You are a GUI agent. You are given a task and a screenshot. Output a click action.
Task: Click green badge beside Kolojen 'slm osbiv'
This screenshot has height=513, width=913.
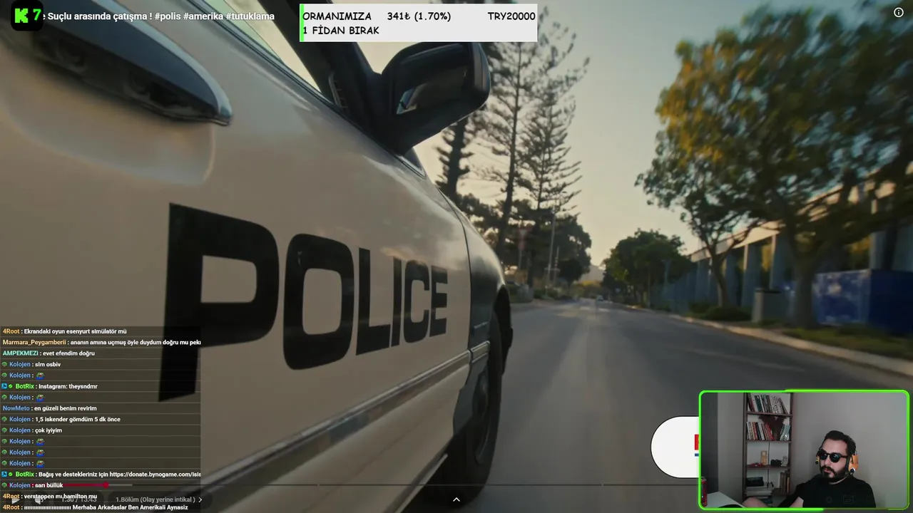5,364
